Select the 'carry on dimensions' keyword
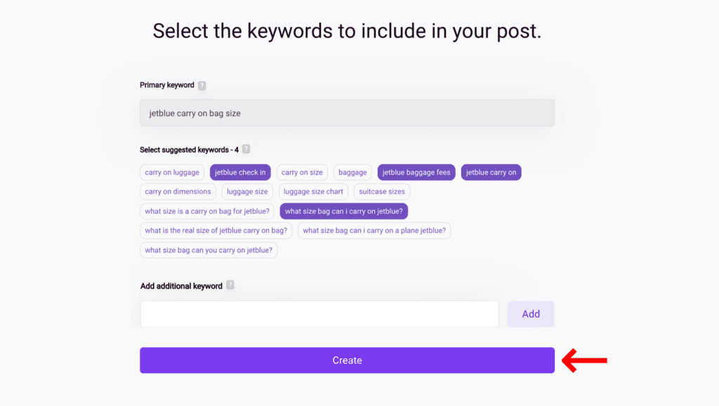Image resolution: width=719 pixels, height=406 pixels. 178,191
